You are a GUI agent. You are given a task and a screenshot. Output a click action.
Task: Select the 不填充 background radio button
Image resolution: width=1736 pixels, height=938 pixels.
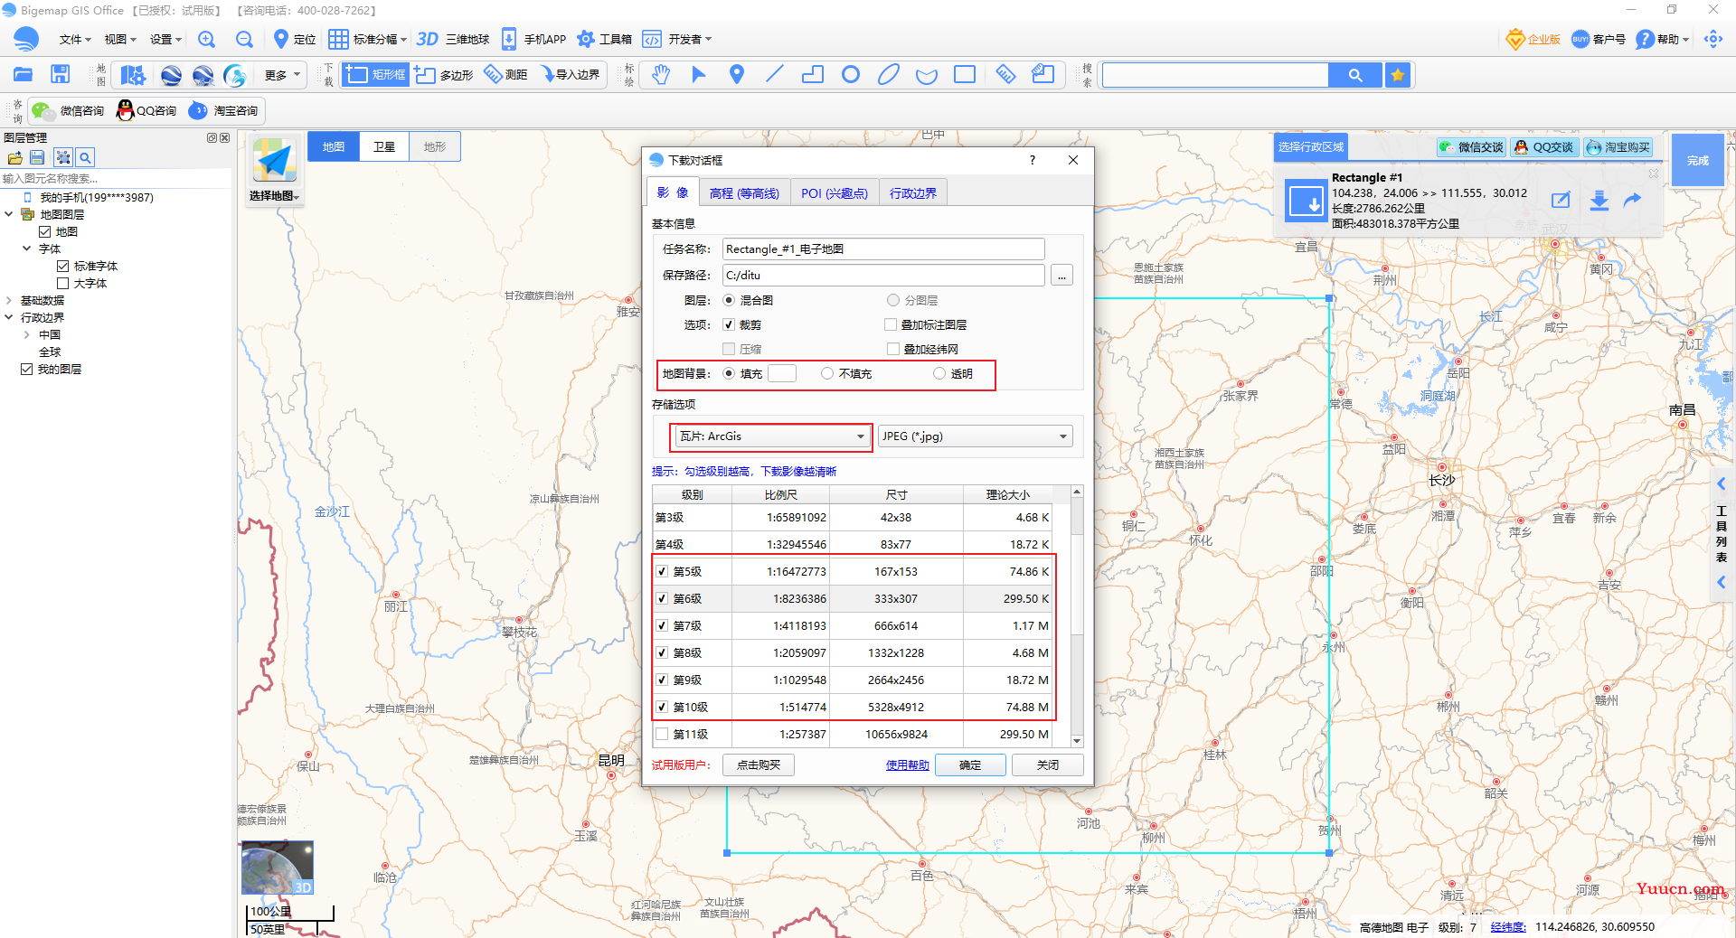[827, 374]
